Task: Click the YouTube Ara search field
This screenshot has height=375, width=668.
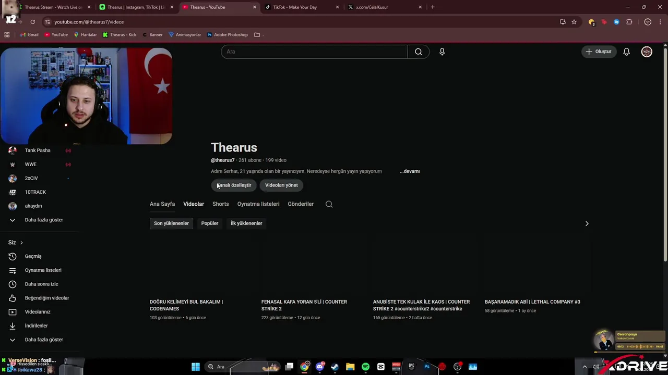Action: click(x=314, y=52)
